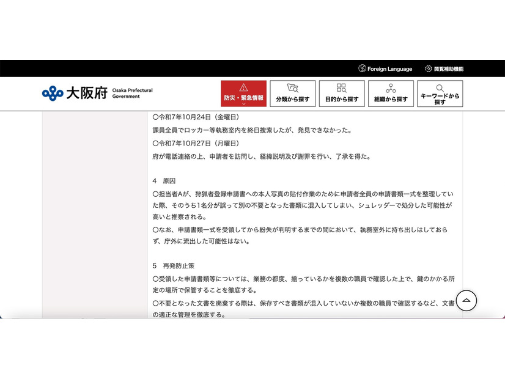Click the scroll-to-top circular arrow button
Image resolution: width=505 pixels, height=379 pixels.
pyautogui.click(x=467, y=301)
